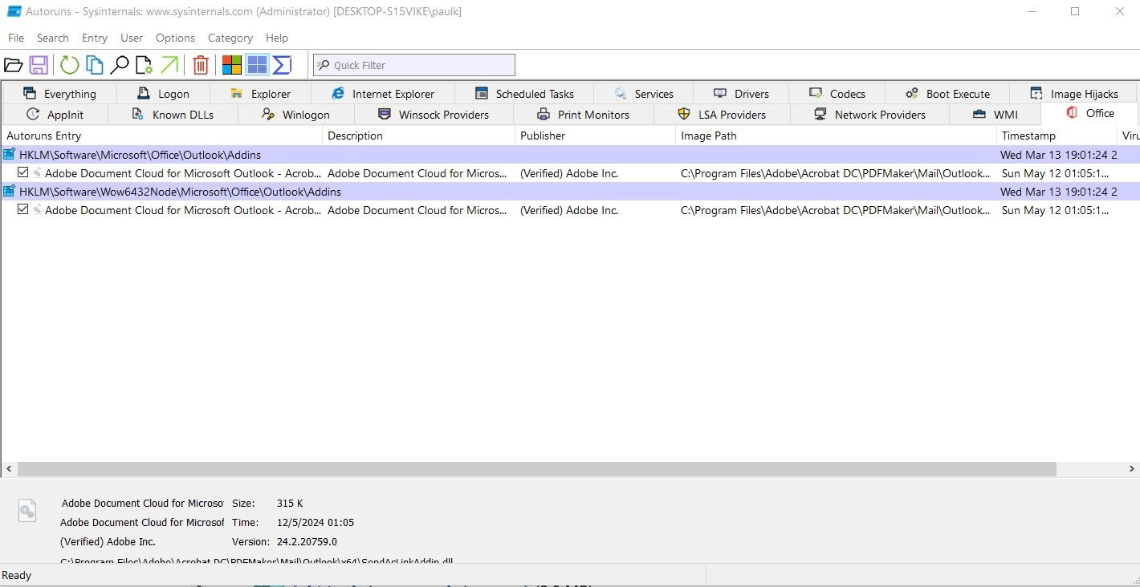The width and height of the screenshot is (1140, 587).
Task: Switch to the Network Providers tab
Action: 869,115
